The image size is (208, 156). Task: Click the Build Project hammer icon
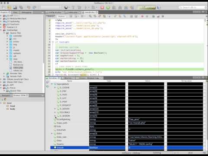(x=73, y=7)
